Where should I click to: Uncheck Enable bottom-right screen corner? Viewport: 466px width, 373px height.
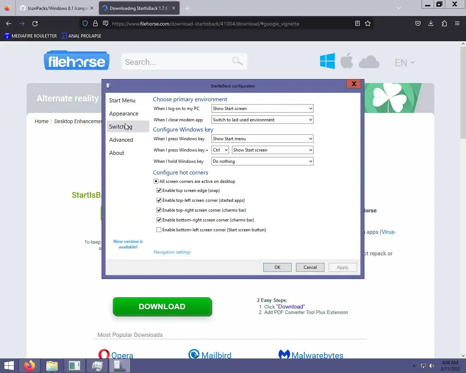[159, 220]
